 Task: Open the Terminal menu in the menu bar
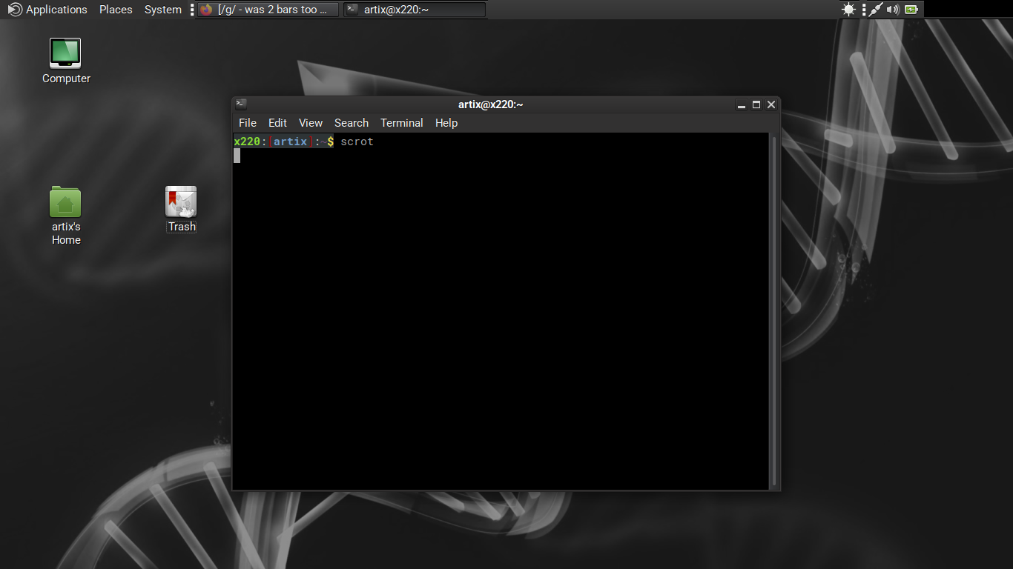(x=402, y=123)
